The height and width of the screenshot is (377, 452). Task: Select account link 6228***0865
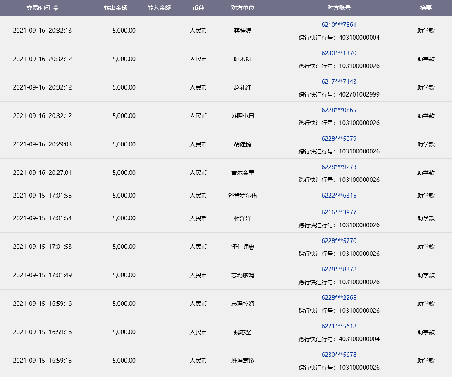coord(339,110)
